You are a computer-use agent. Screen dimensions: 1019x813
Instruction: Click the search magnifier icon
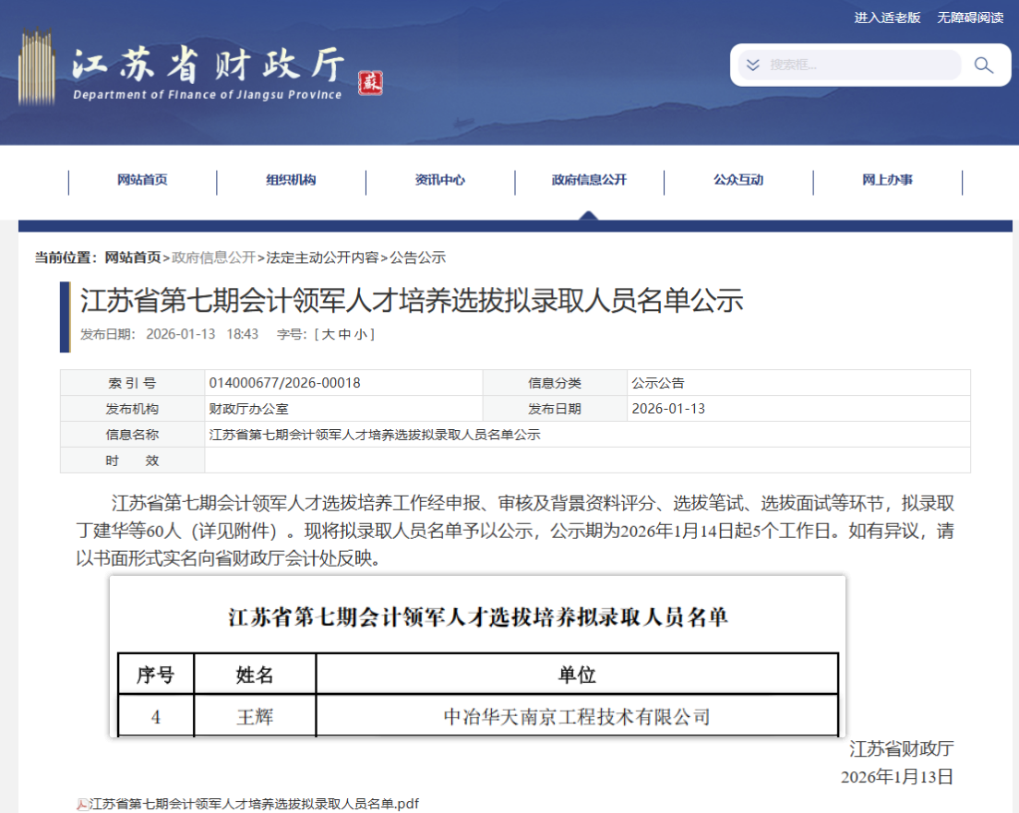click(x=983, y=66)
